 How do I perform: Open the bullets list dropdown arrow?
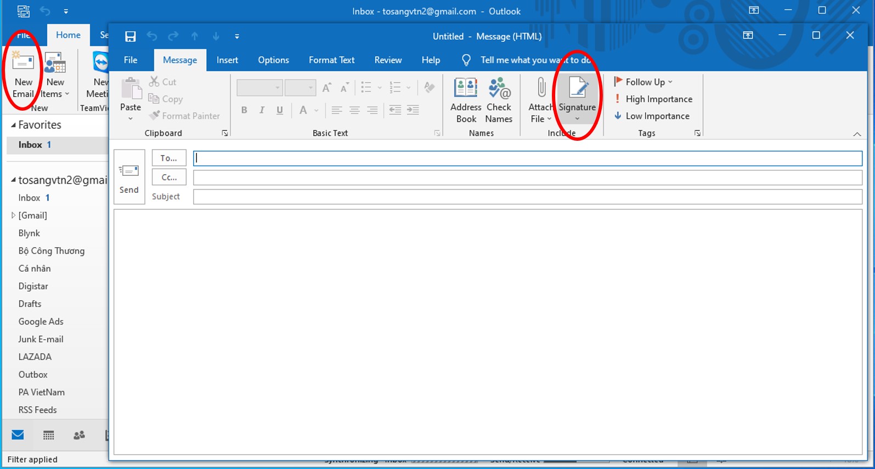coord(379,88)
